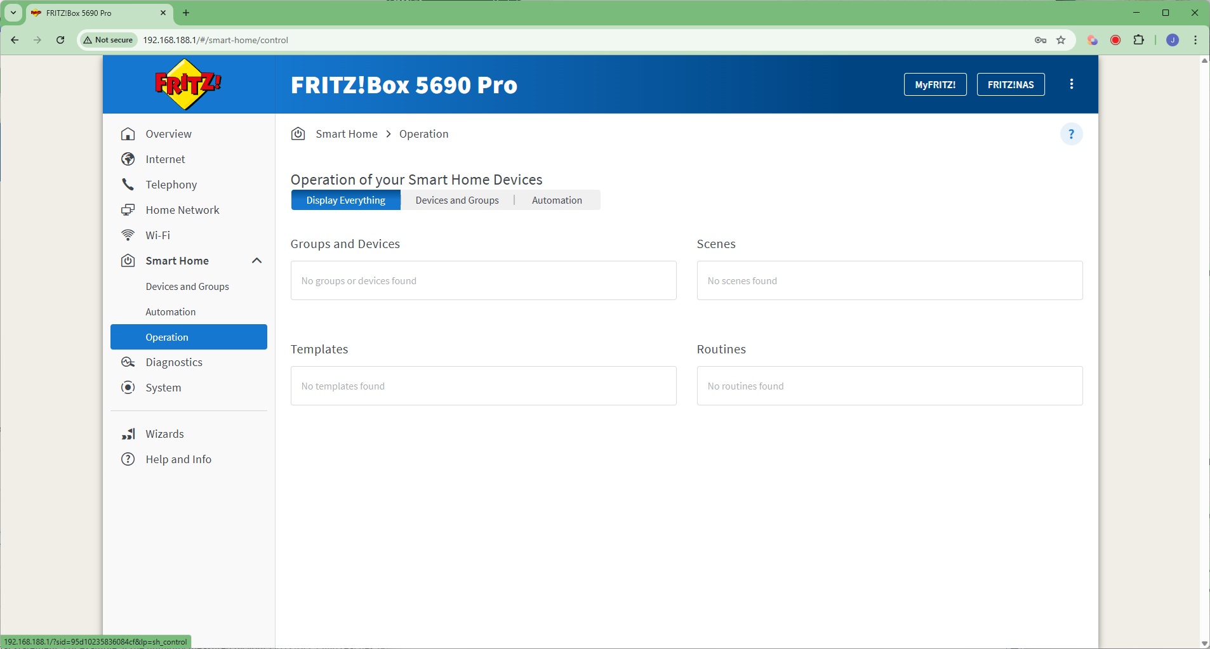The width and height of the screenshot is (1210, 649).
Task: Click the System icon
Action: [x=128, y=388]
